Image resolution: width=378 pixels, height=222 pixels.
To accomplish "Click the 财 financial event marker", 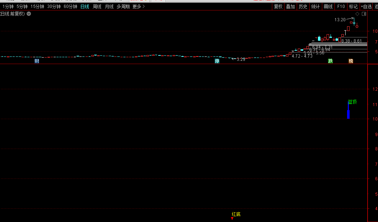I will pos(37,61).
